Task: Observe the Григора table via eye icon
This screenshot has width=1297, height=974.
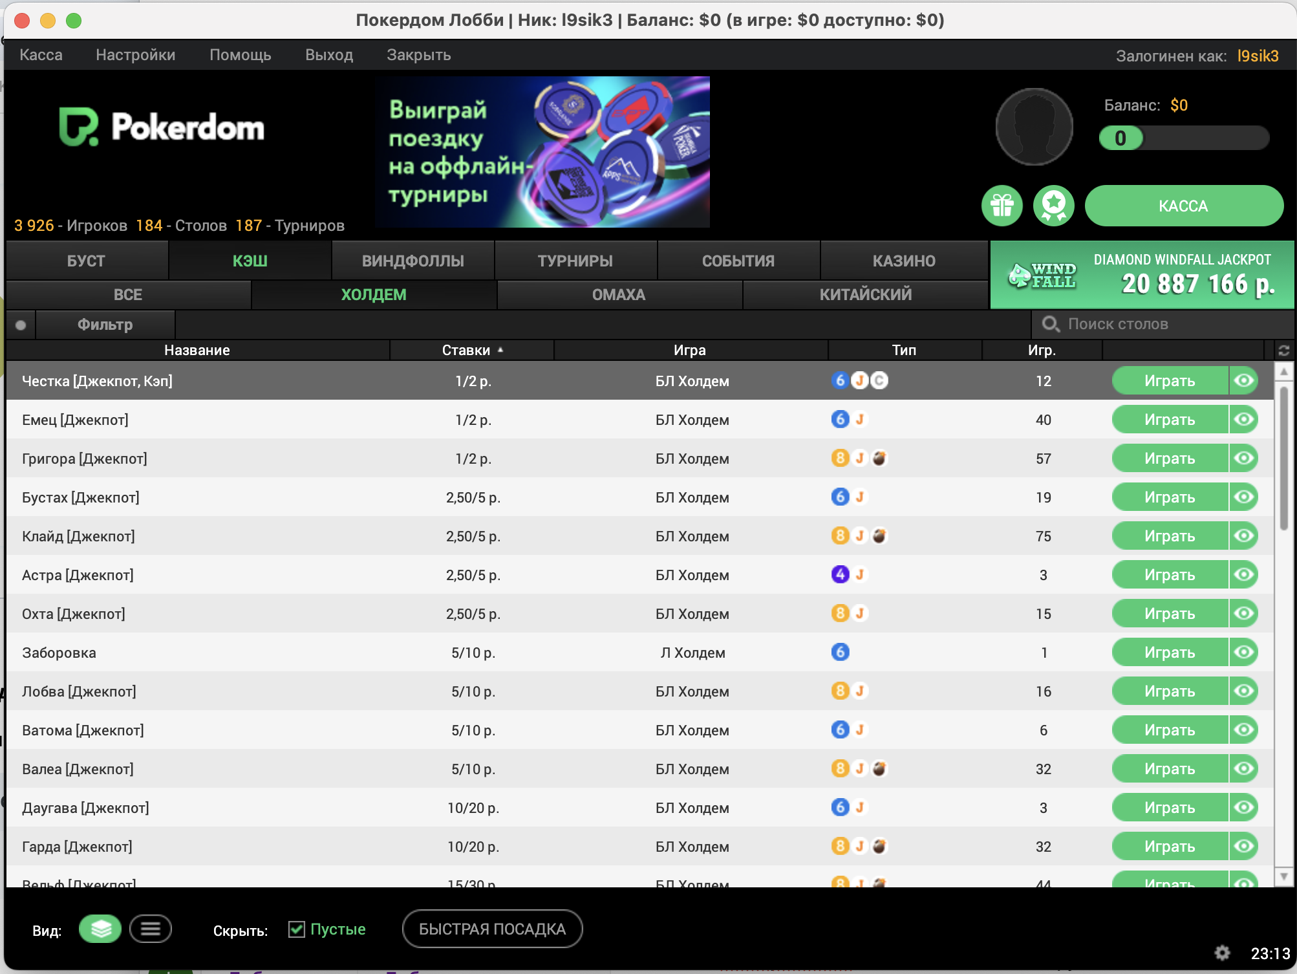Action: coord(1243,458)
